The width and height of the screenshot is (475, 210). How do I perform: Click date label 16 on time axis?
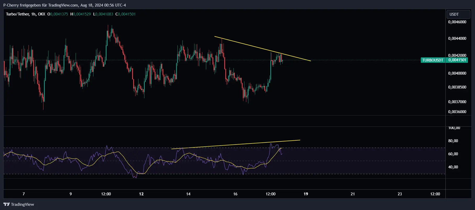click(235, 194)
